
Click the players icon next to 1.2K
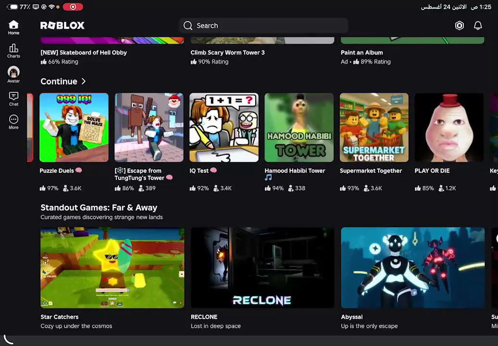click(x=441, y=188)
